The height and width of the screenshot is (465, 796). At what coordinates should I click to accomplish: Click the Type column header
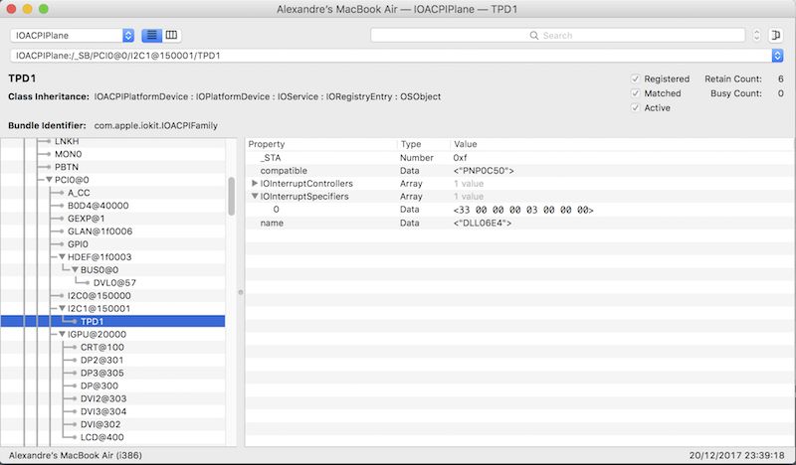click(423, 144)
